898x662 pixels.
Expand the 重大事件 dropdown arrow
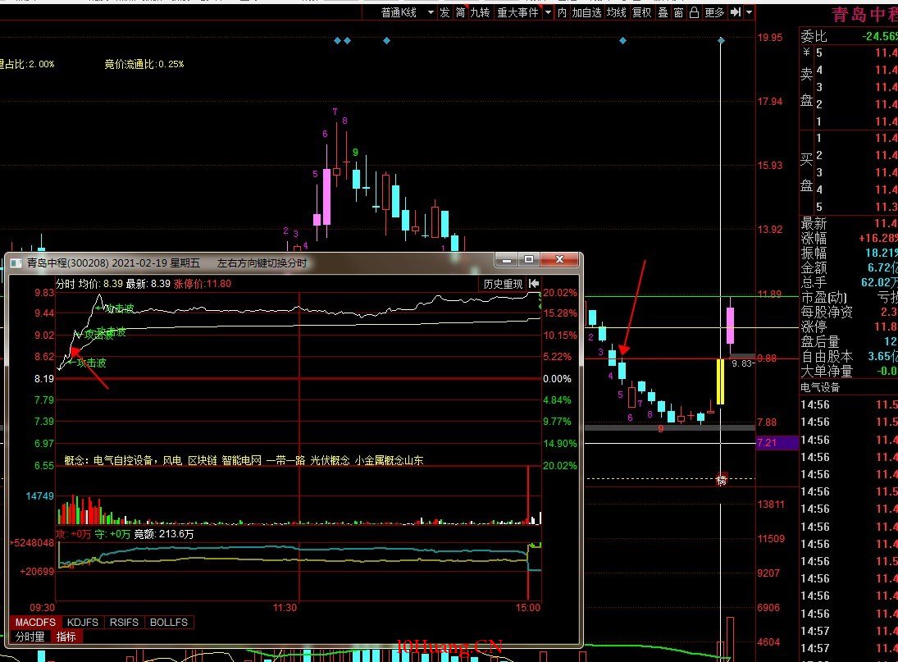pos(549,12)
